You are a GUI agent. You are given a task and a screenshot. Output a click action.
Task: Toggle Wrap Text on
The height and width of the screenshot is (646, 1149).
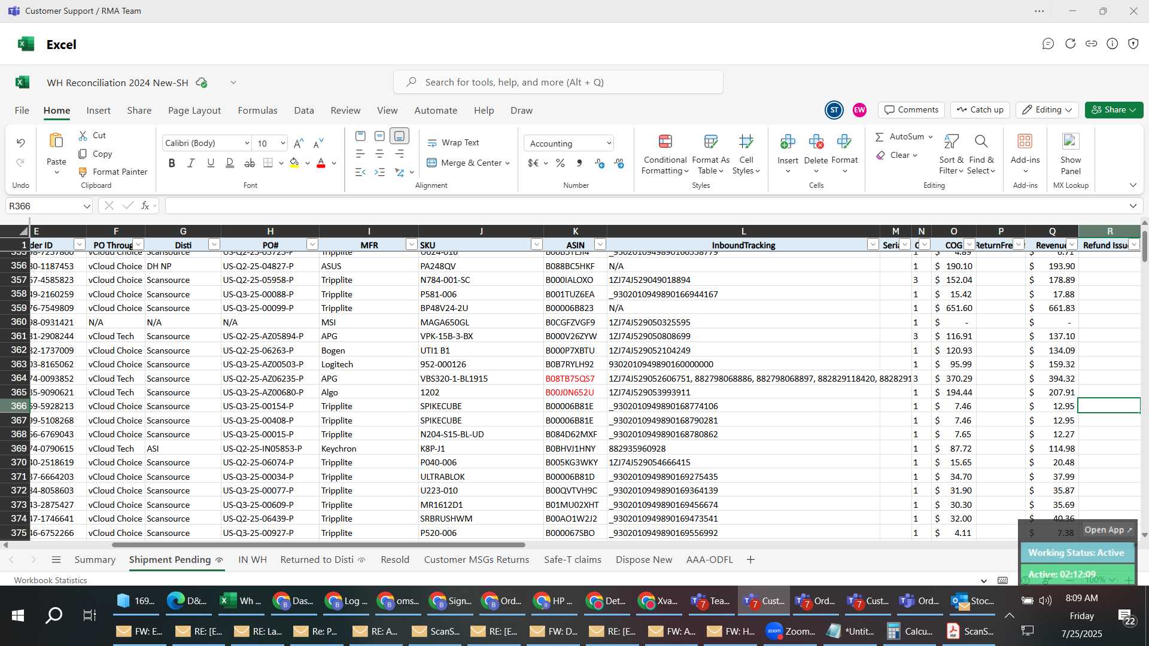[453, 142]
